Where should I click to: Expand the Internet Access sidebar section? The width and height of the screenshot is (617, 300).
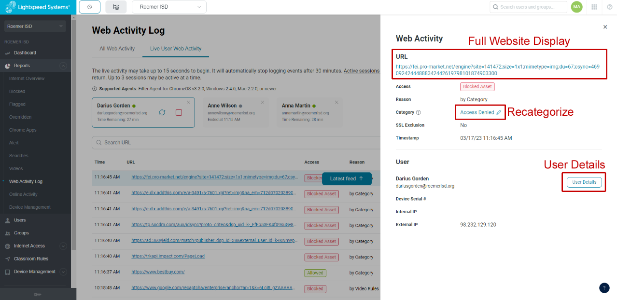click(x=63, y=246)
